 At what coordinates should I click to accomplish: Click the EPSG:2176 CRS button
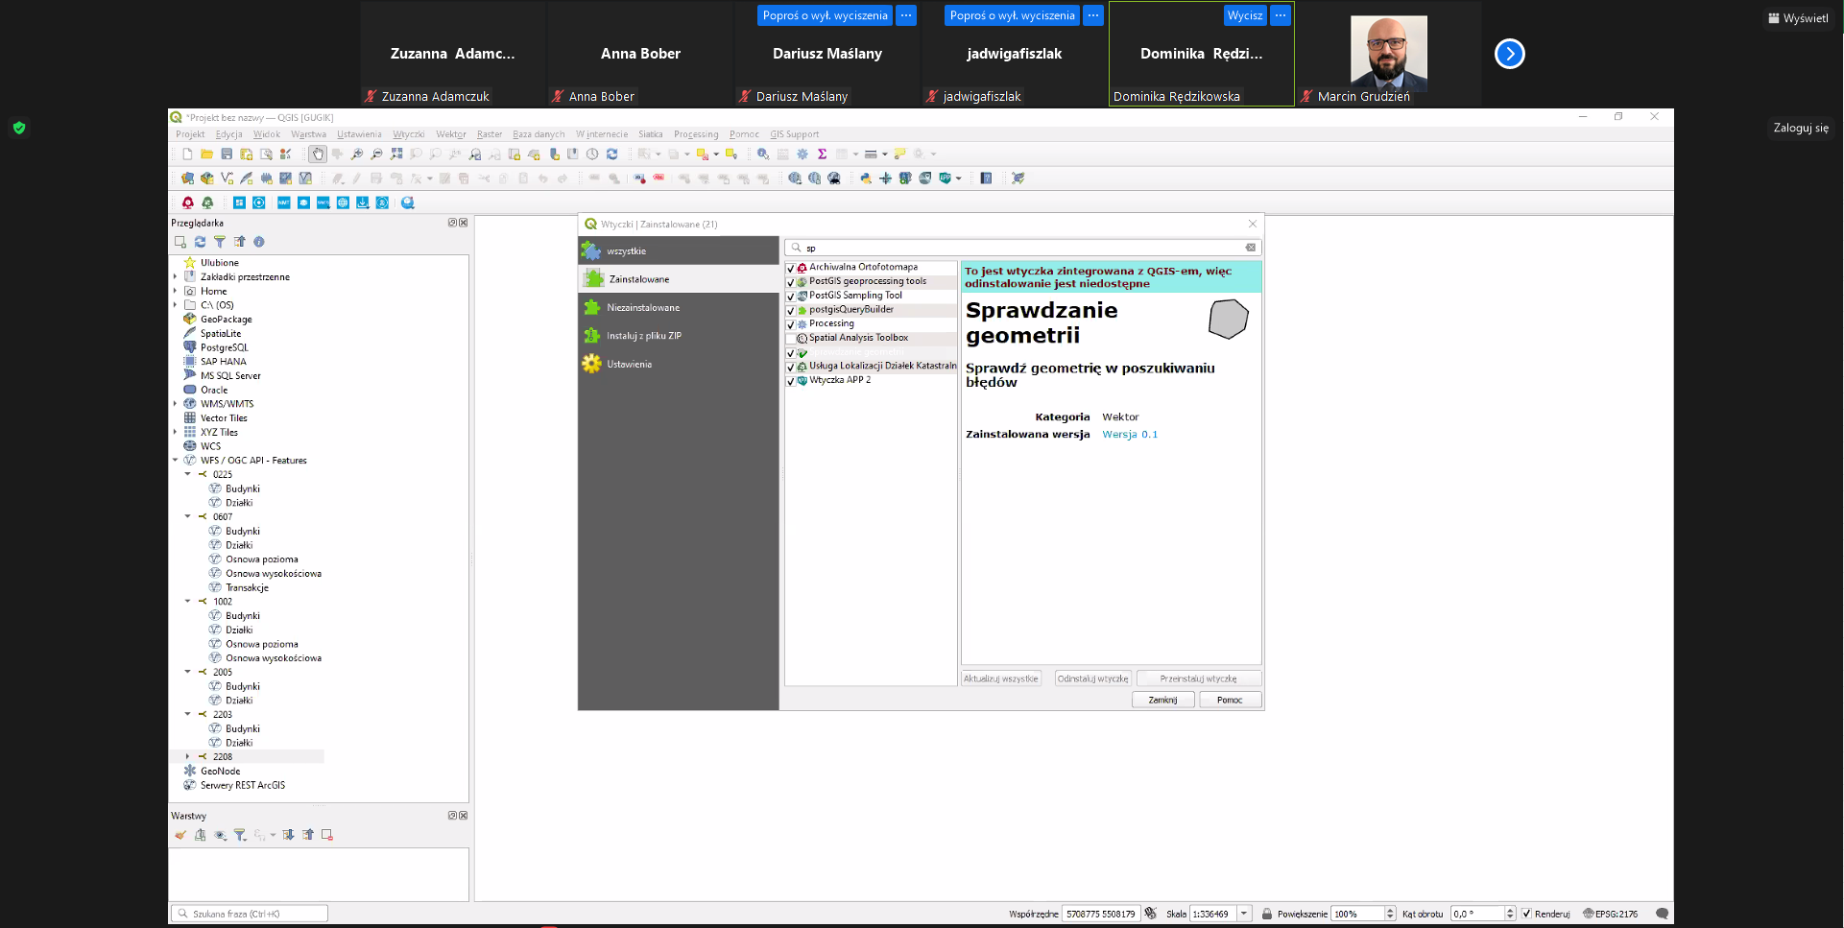coord(1611,914)
